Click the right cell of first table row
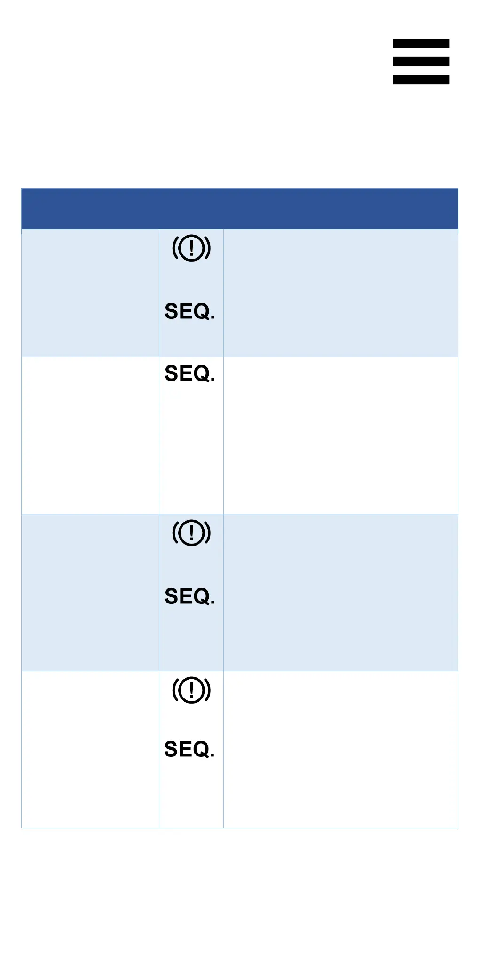This screenshot has height=960, width=480. point(340,293)
